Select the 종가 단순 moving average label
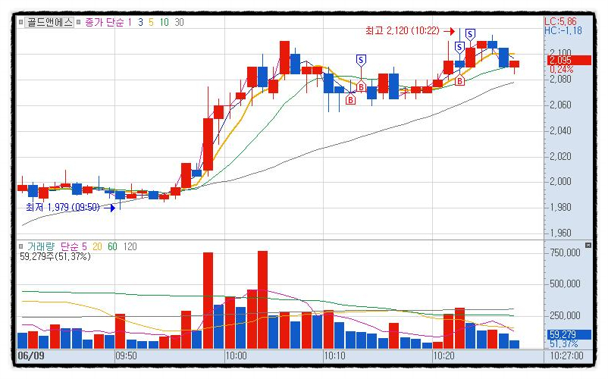 pos(105,22)
